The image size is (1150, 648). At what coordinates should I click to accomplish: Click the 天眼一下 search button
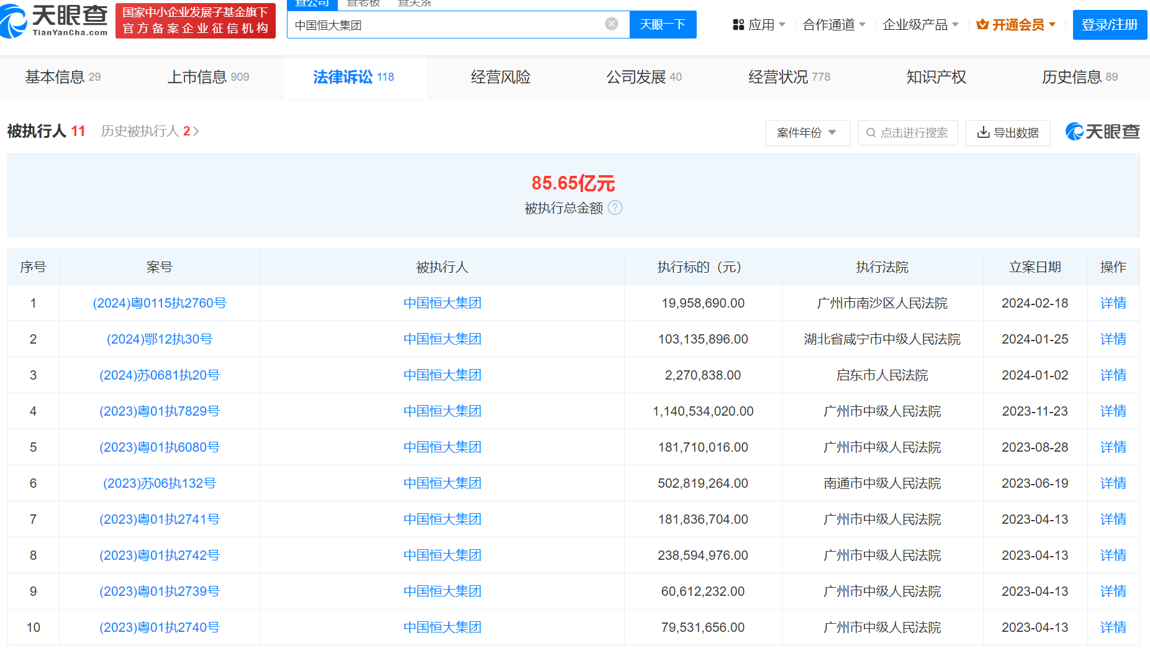coord(663,24)
